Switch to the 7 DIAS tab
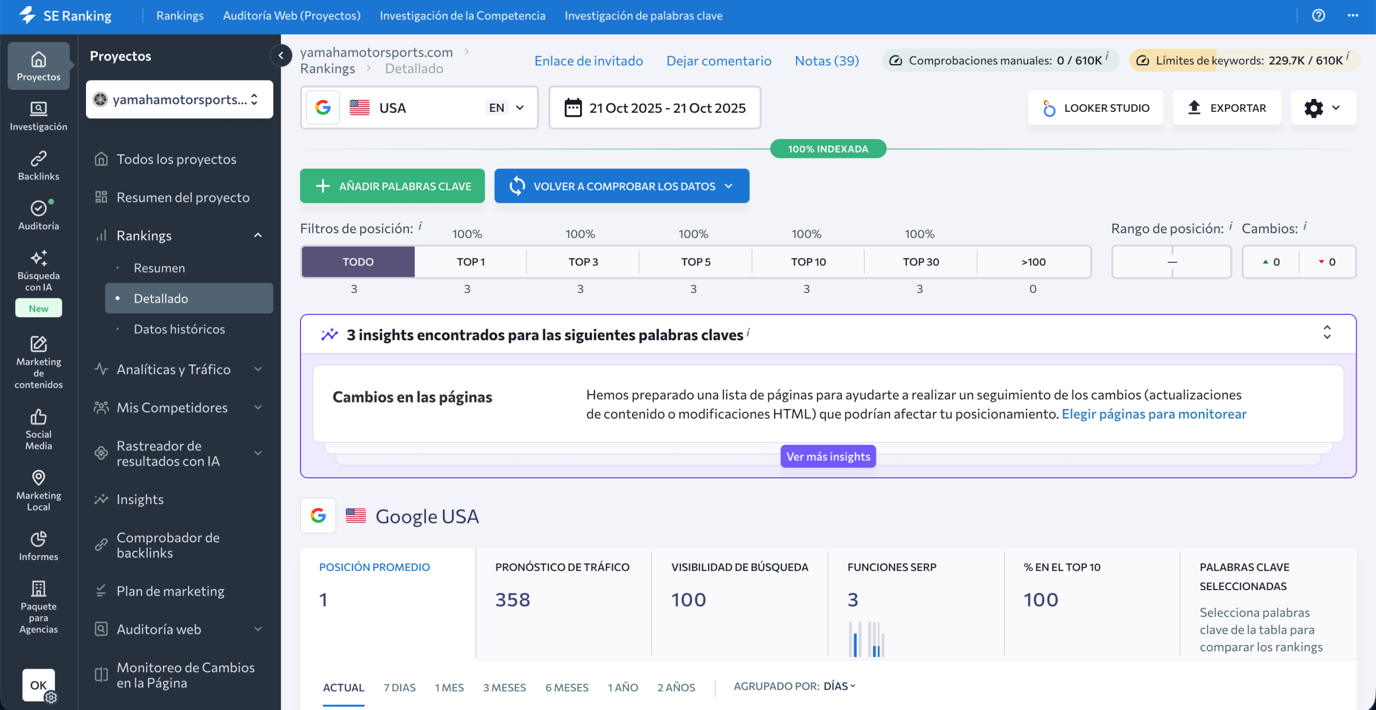1376x710 pixels. pos(399,687)
